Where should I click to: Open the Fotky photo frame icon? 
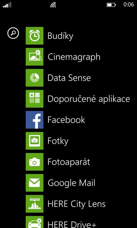point(35,141)
